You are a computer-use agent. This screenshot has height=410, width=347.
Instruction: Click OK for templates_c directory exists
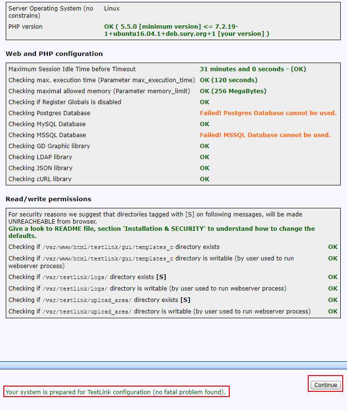coord(333,247)
